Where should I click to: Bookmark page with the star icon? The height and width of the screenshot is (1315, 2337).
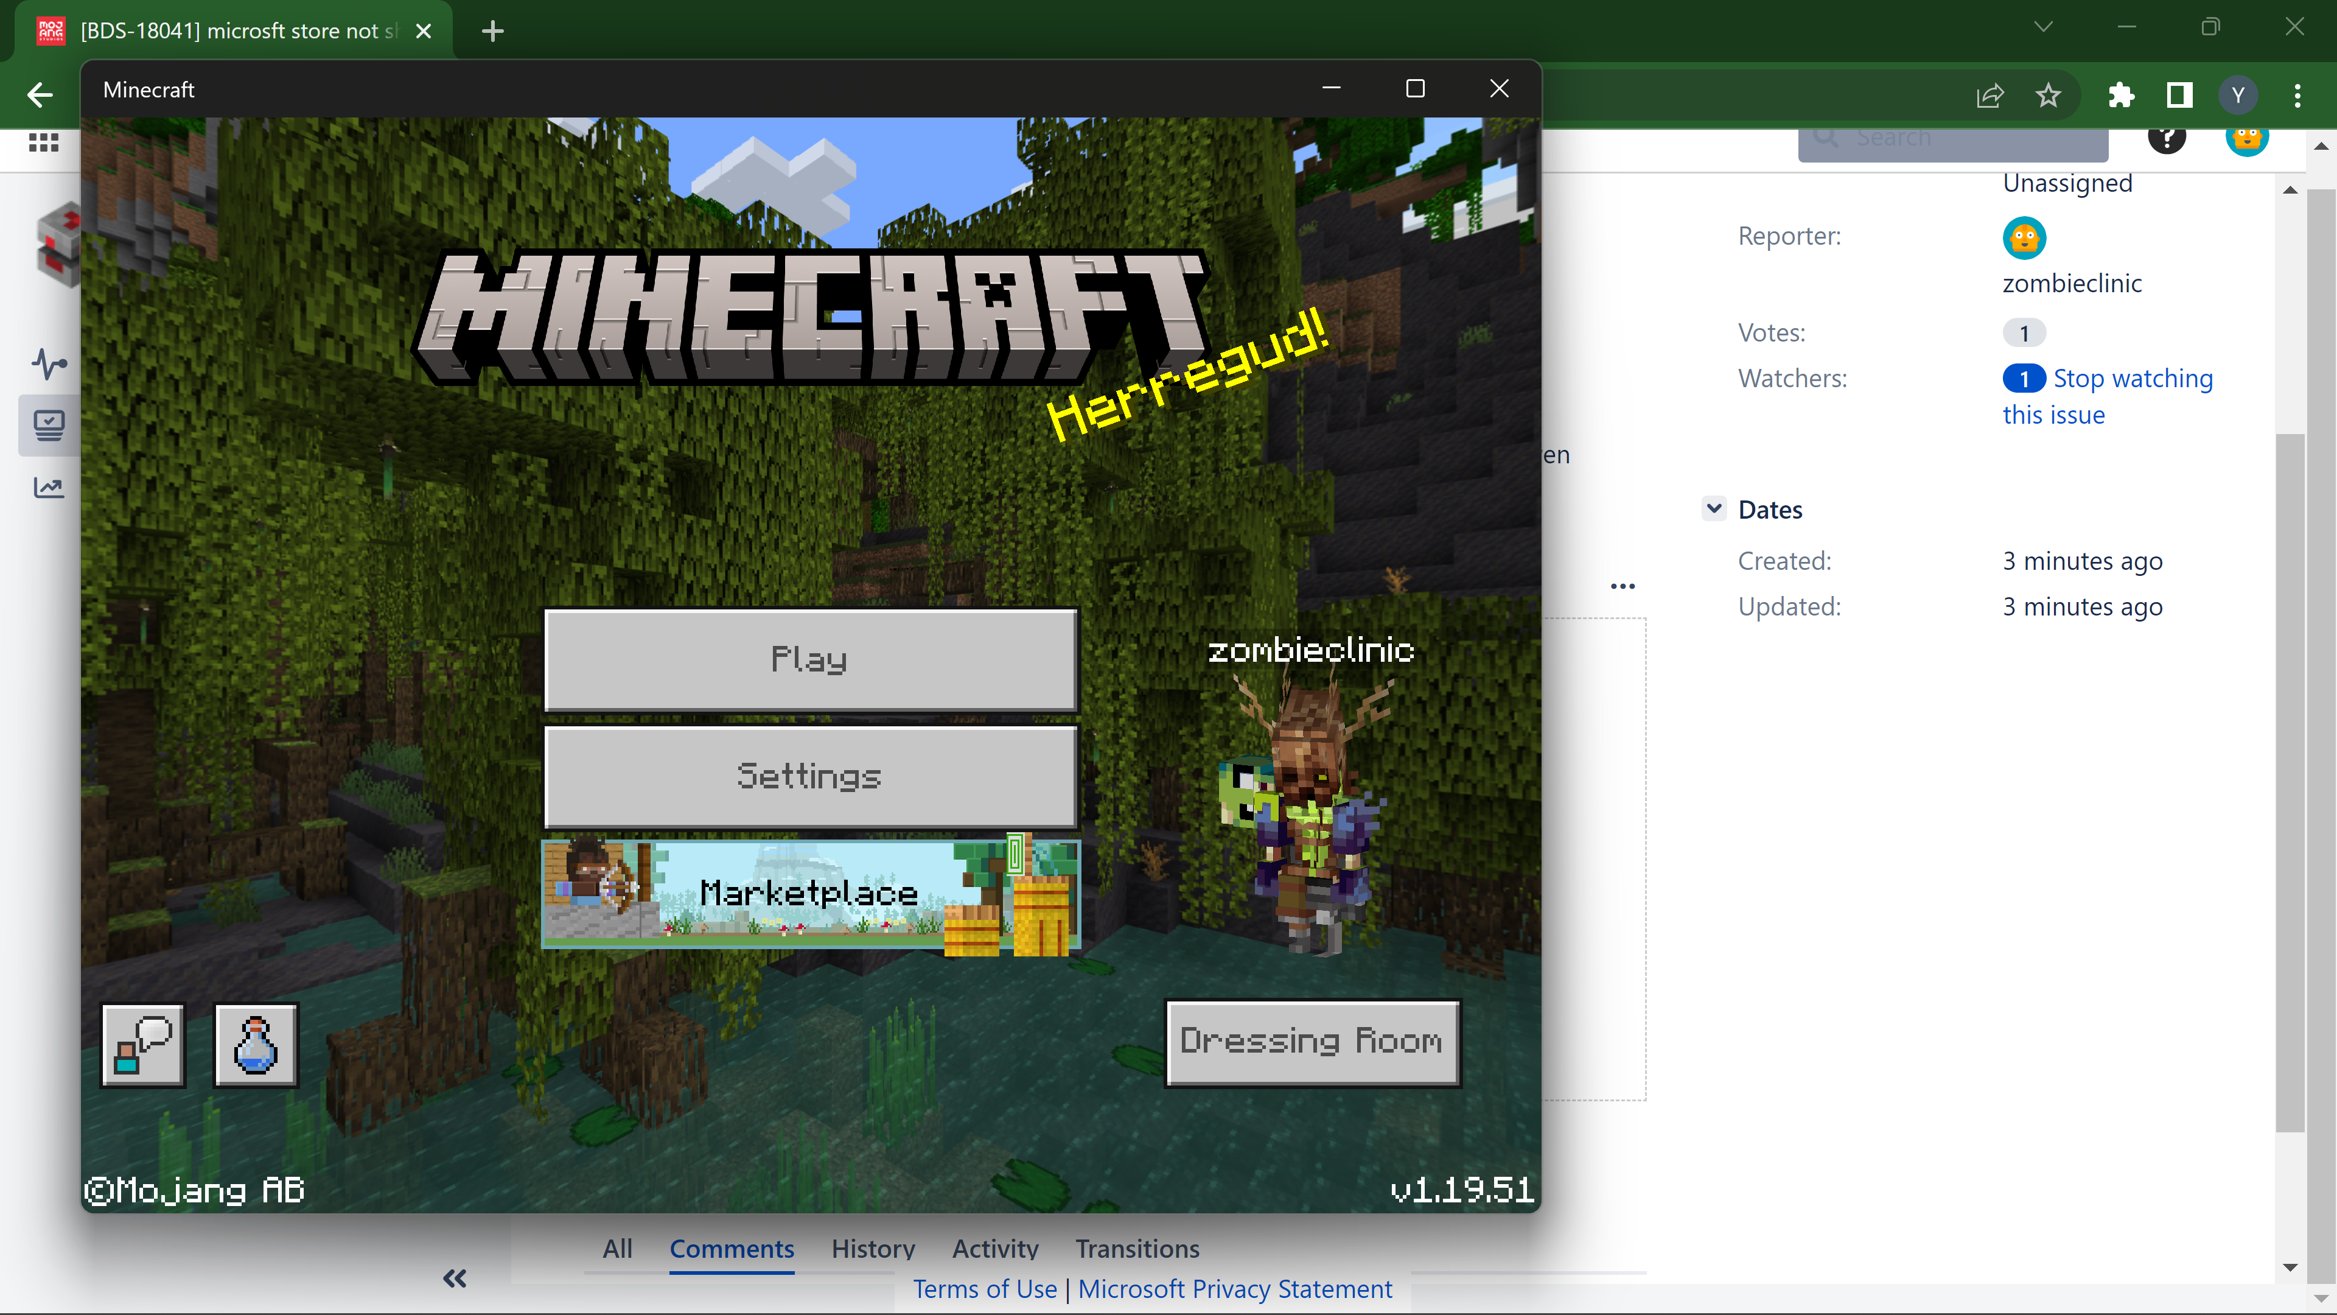click(x=2047, y=94)
